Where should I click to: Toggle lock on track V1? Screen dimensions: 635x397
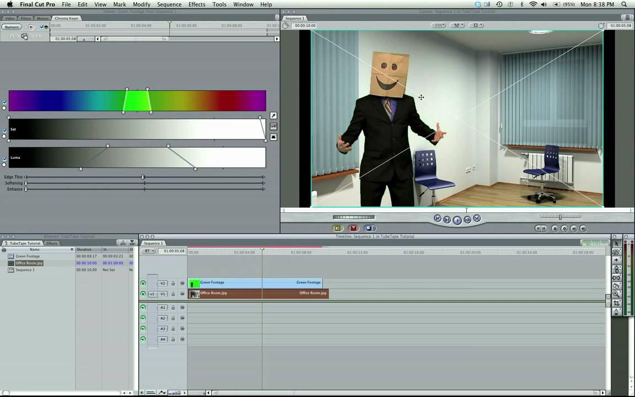(x=173, y=294)
